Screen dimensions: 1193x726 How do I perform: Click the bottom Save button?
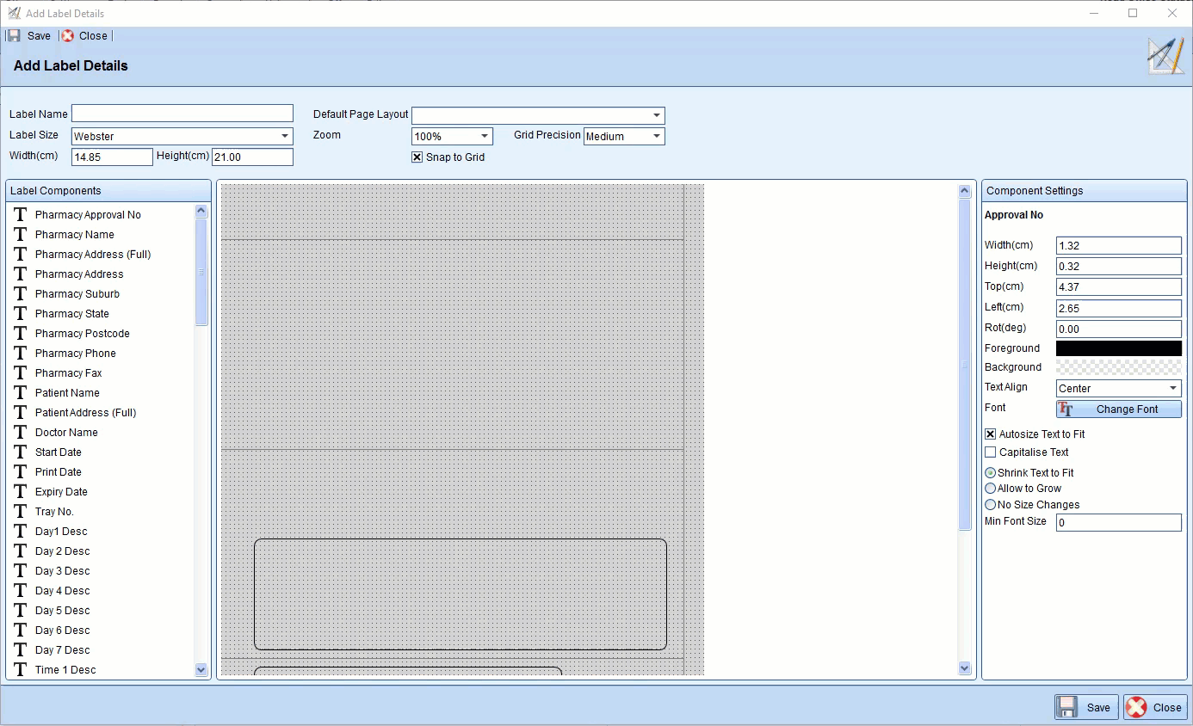click(x=1086, y=707)
